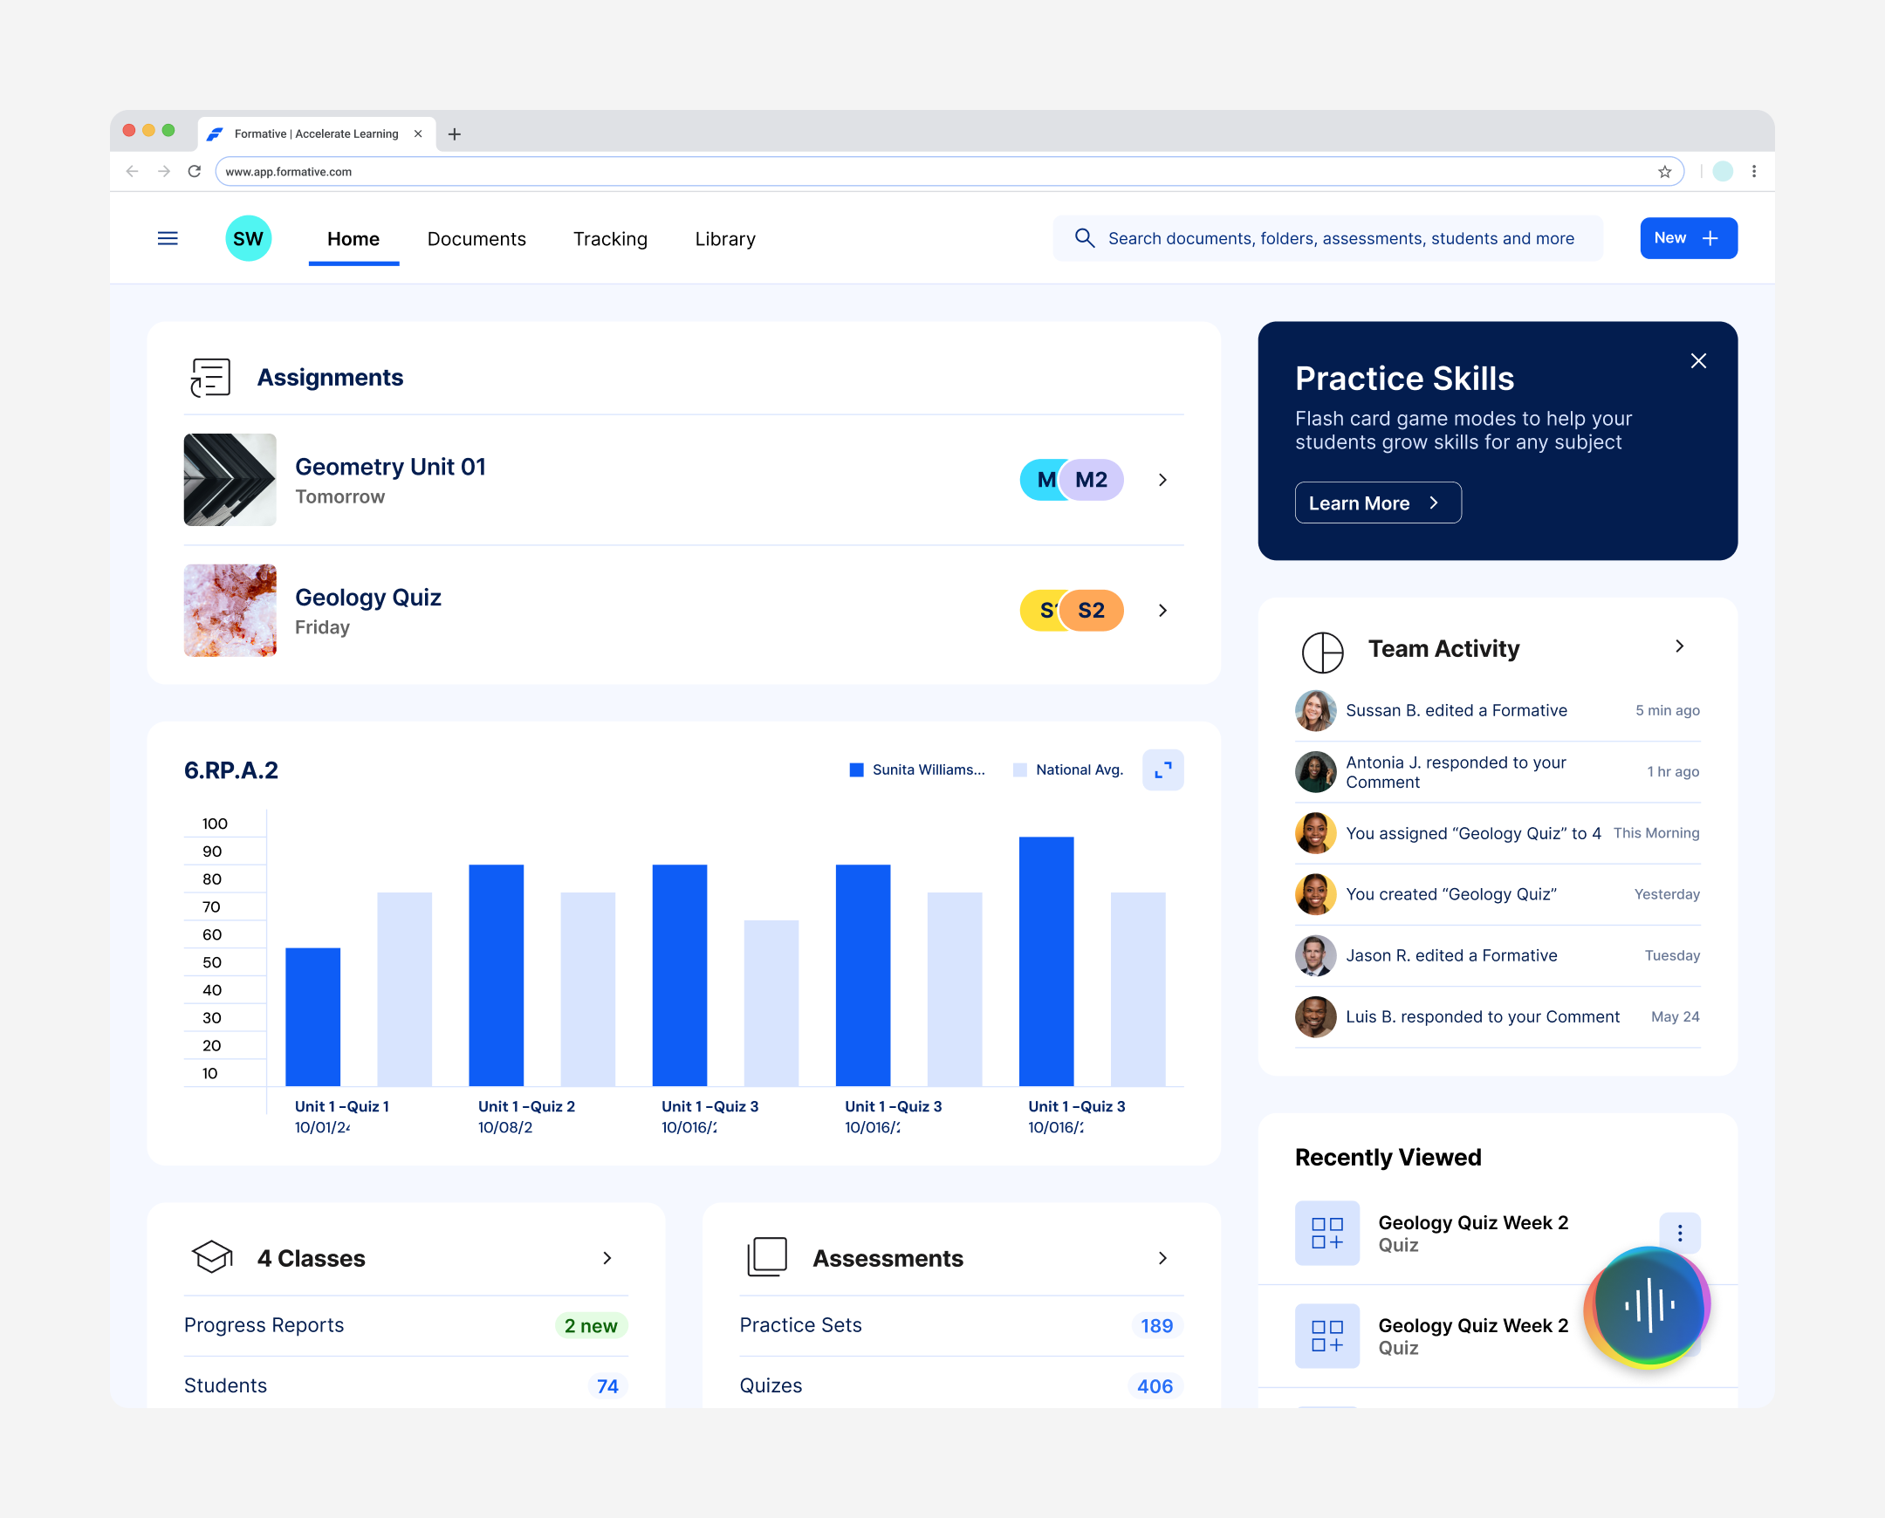The image size is (1885, 1518).
Task: Click the Team Activity pie chart icon
Action: pos(1322,652)
